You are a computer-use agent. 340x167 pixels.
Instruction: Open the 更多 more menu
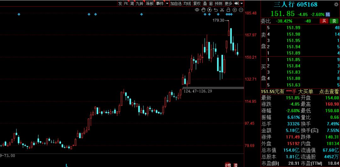[x=228, y=3]
